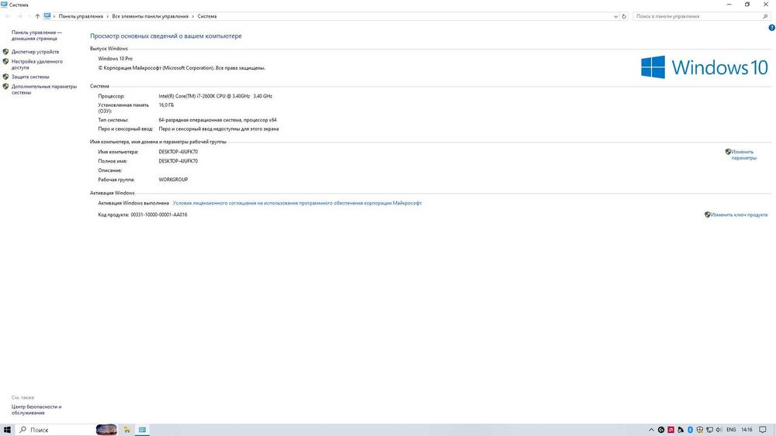This screenshot has width=776, height=436.
Task: Click the Windows Start button
Action: coord(7,430)
